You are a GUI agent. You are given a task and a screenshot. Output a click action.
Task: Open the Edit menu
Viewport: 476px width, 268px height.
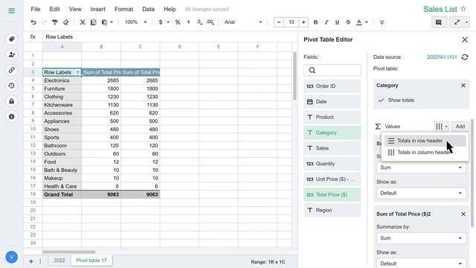pyautogui.click(x=54, y=9)
